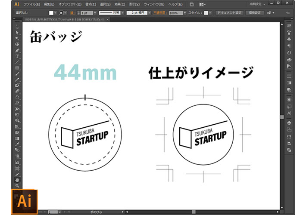
Task: Select the Selection tool (black arrow)
Action: click(17, 27)
